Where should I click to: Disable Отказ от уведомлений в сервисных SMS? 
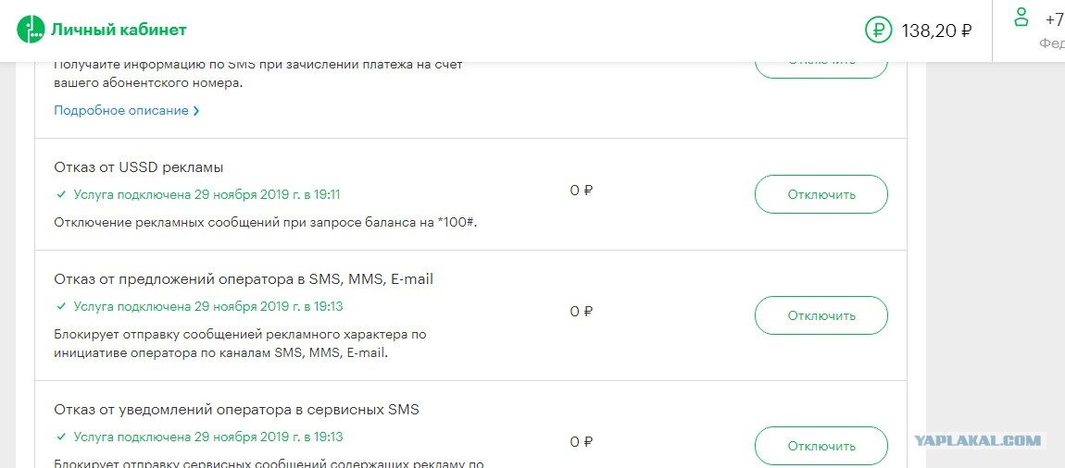[x=821, y=447]
